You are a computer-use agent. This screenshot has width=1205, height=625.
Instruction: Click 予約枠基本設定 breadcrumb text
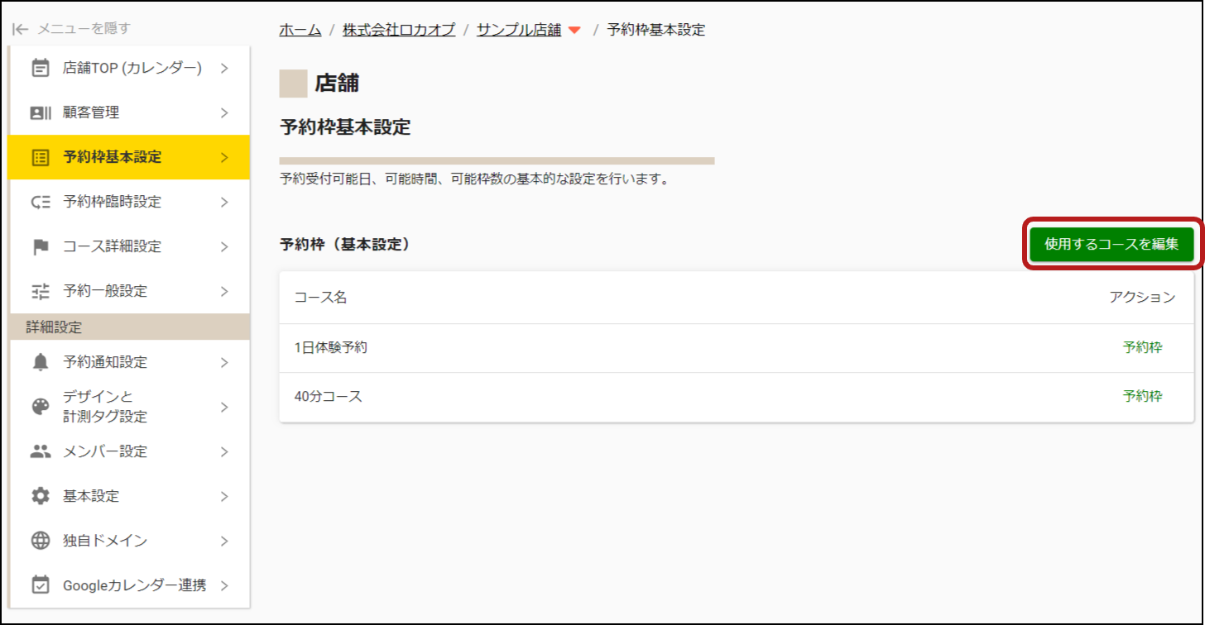[656, 30]
